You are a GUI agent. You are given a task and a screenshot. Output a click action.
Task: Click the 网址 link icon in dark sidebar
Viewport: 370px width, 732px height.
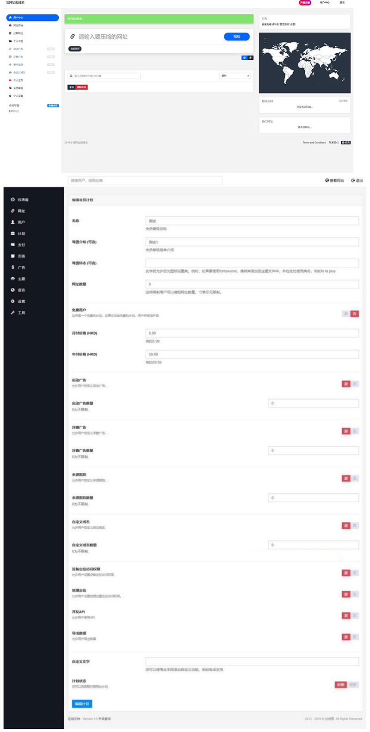point(13,211)
